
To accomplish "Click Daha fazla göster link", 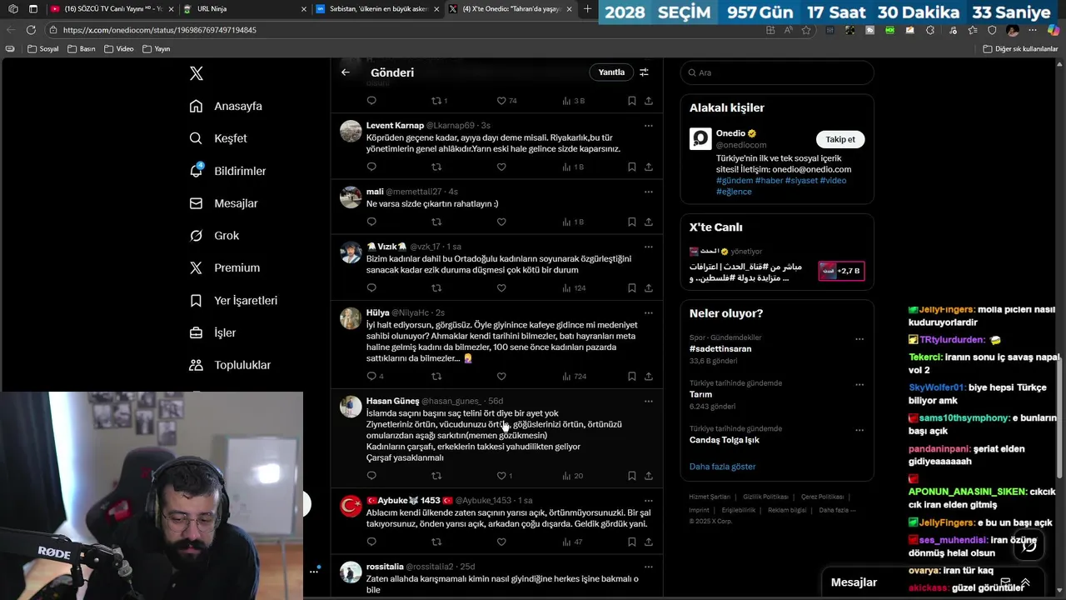I will click(x=723, y=467).
